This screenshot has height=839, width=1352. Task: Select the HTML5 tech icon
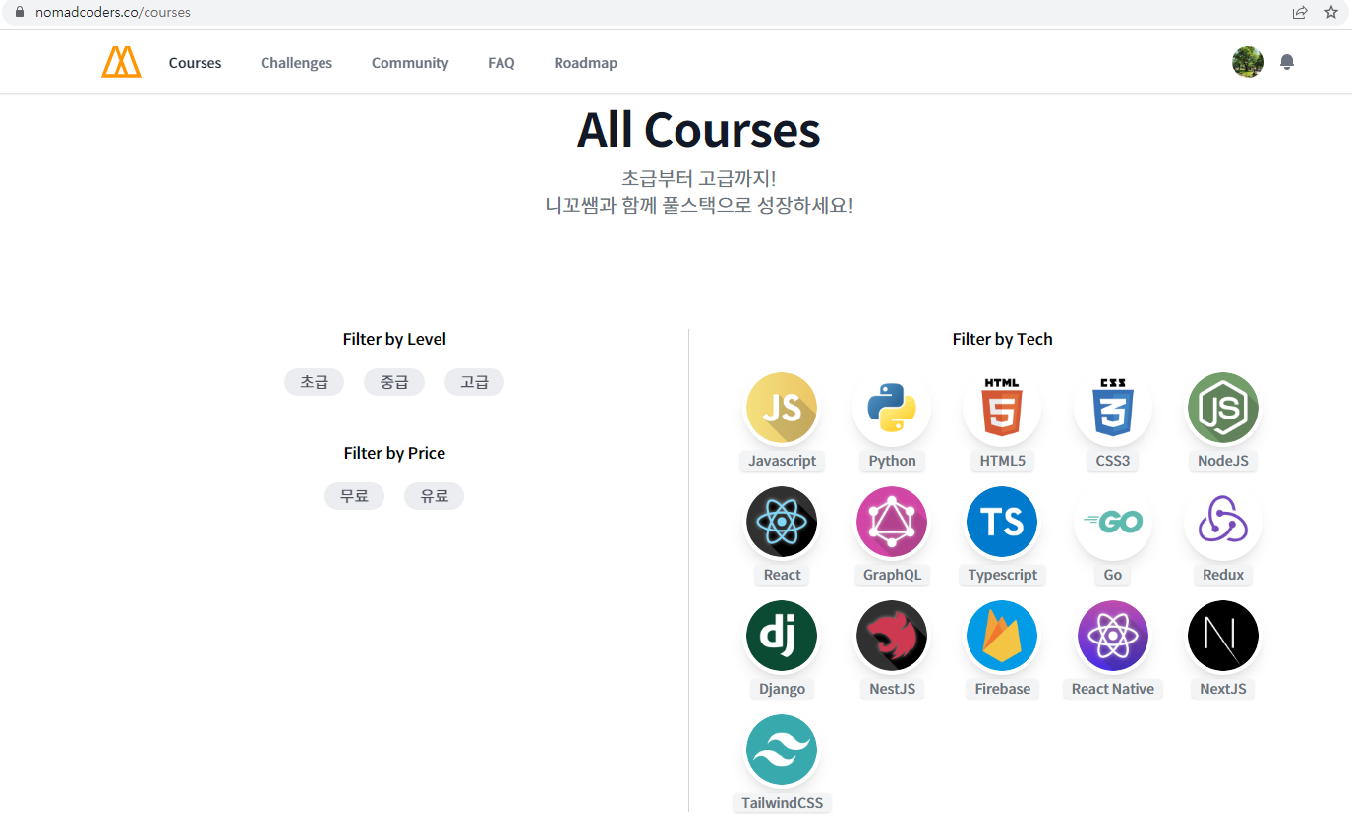point(1002,408)
